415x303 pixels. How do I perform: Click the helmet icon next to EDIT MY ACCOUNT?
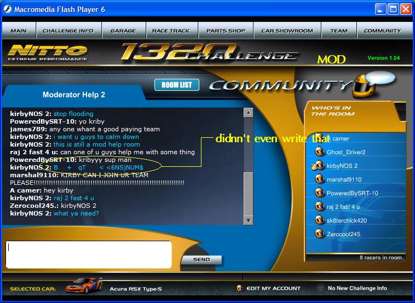point(240,288)
